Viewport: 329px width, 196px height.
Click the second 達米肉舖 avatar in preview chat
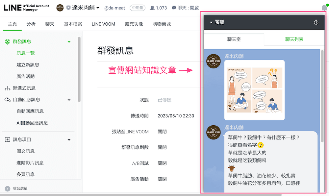click(x=214, y=133)
